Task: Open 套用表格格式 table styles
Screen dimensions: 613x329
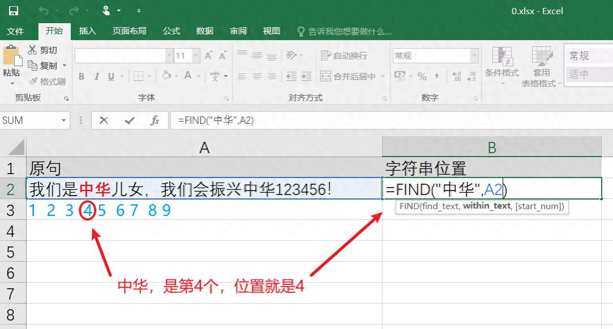Action: click(x=542, y=67)
